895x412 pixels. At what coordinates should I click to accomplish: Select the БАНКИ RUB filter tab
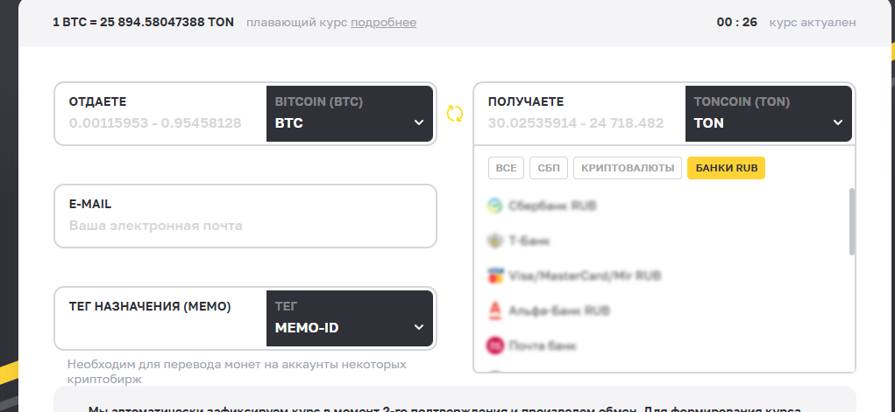click(x=726, y=168)
